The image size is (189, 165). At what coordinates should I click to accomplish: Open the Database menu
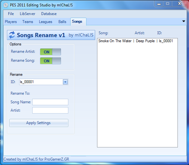click(x=49, y=14)
